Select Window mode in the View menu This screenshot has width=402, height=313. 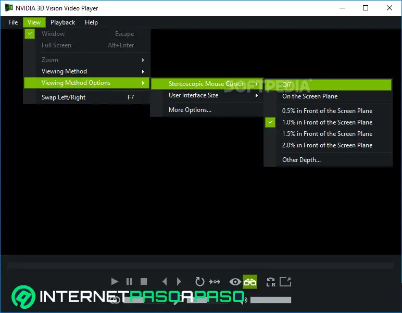[x=86, y=34]
